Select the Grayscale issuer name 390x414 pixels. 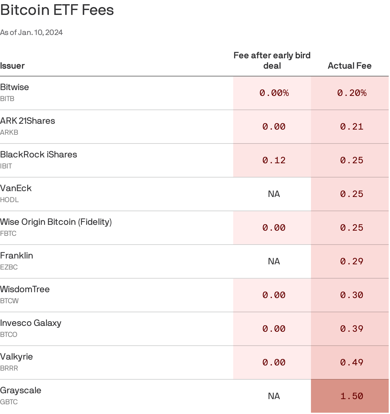click(21, 390)
